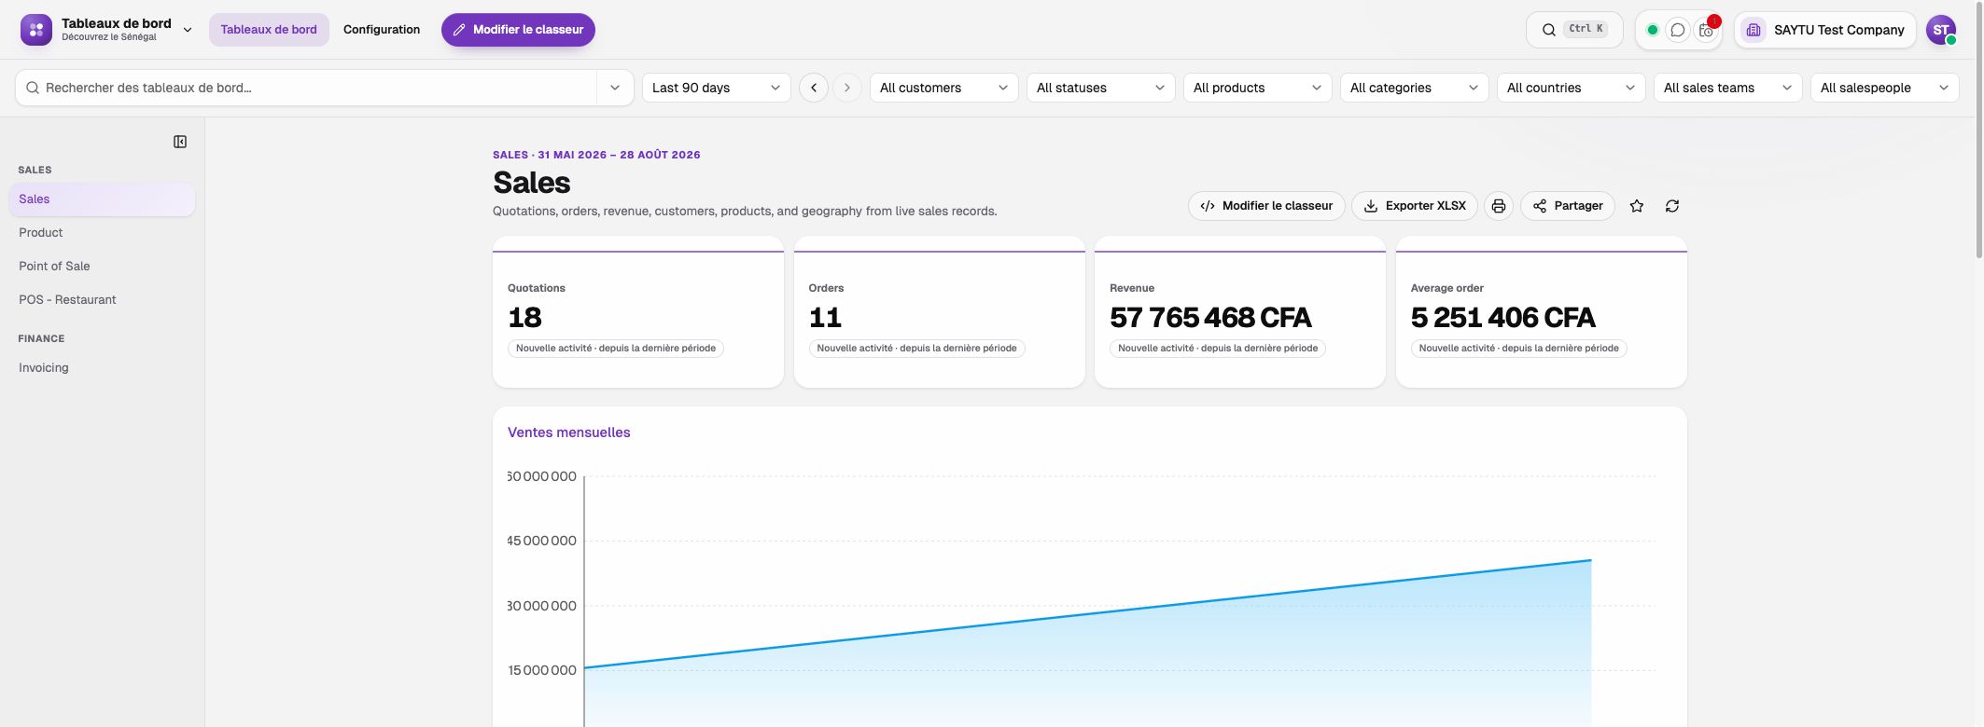Focus the Rechercher des tableaux de bord field
Viewport: 1984px width, 727px height.
306,88
